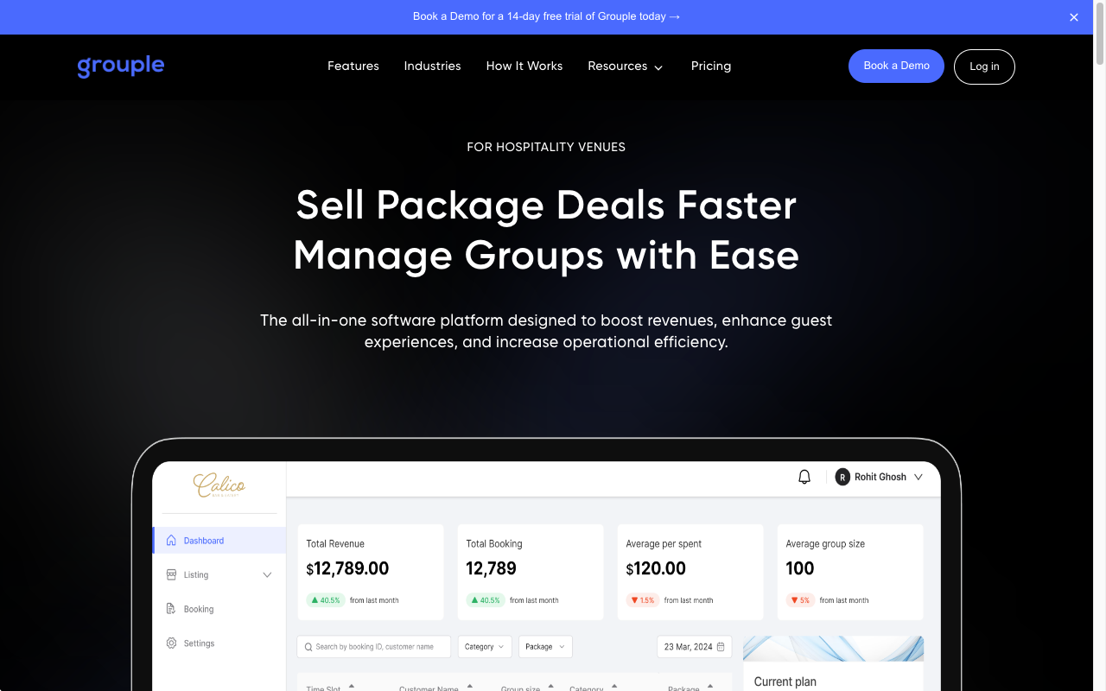Click the Total Revenue 40.5% green badge
This screenshot has height=691, width=1106.
325,600
